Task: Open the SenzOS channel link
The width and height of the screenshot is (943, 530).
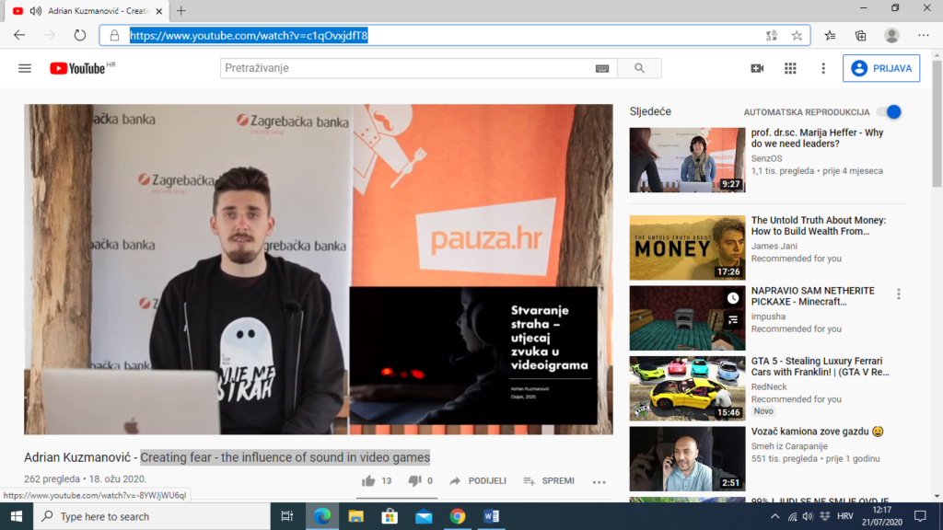Action: point(767,158)
